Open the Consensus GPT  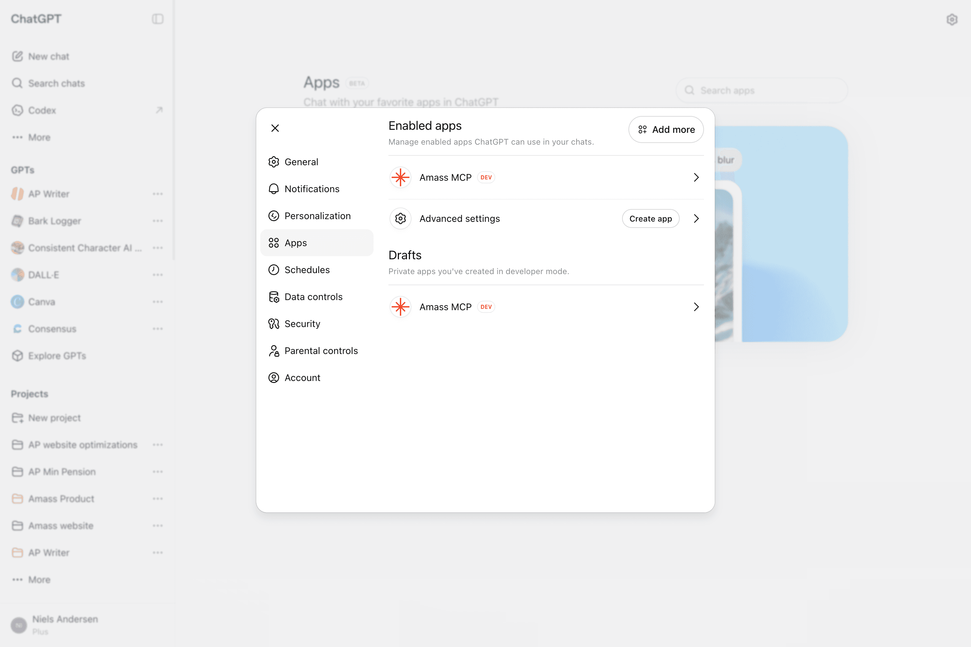point(87,329)
